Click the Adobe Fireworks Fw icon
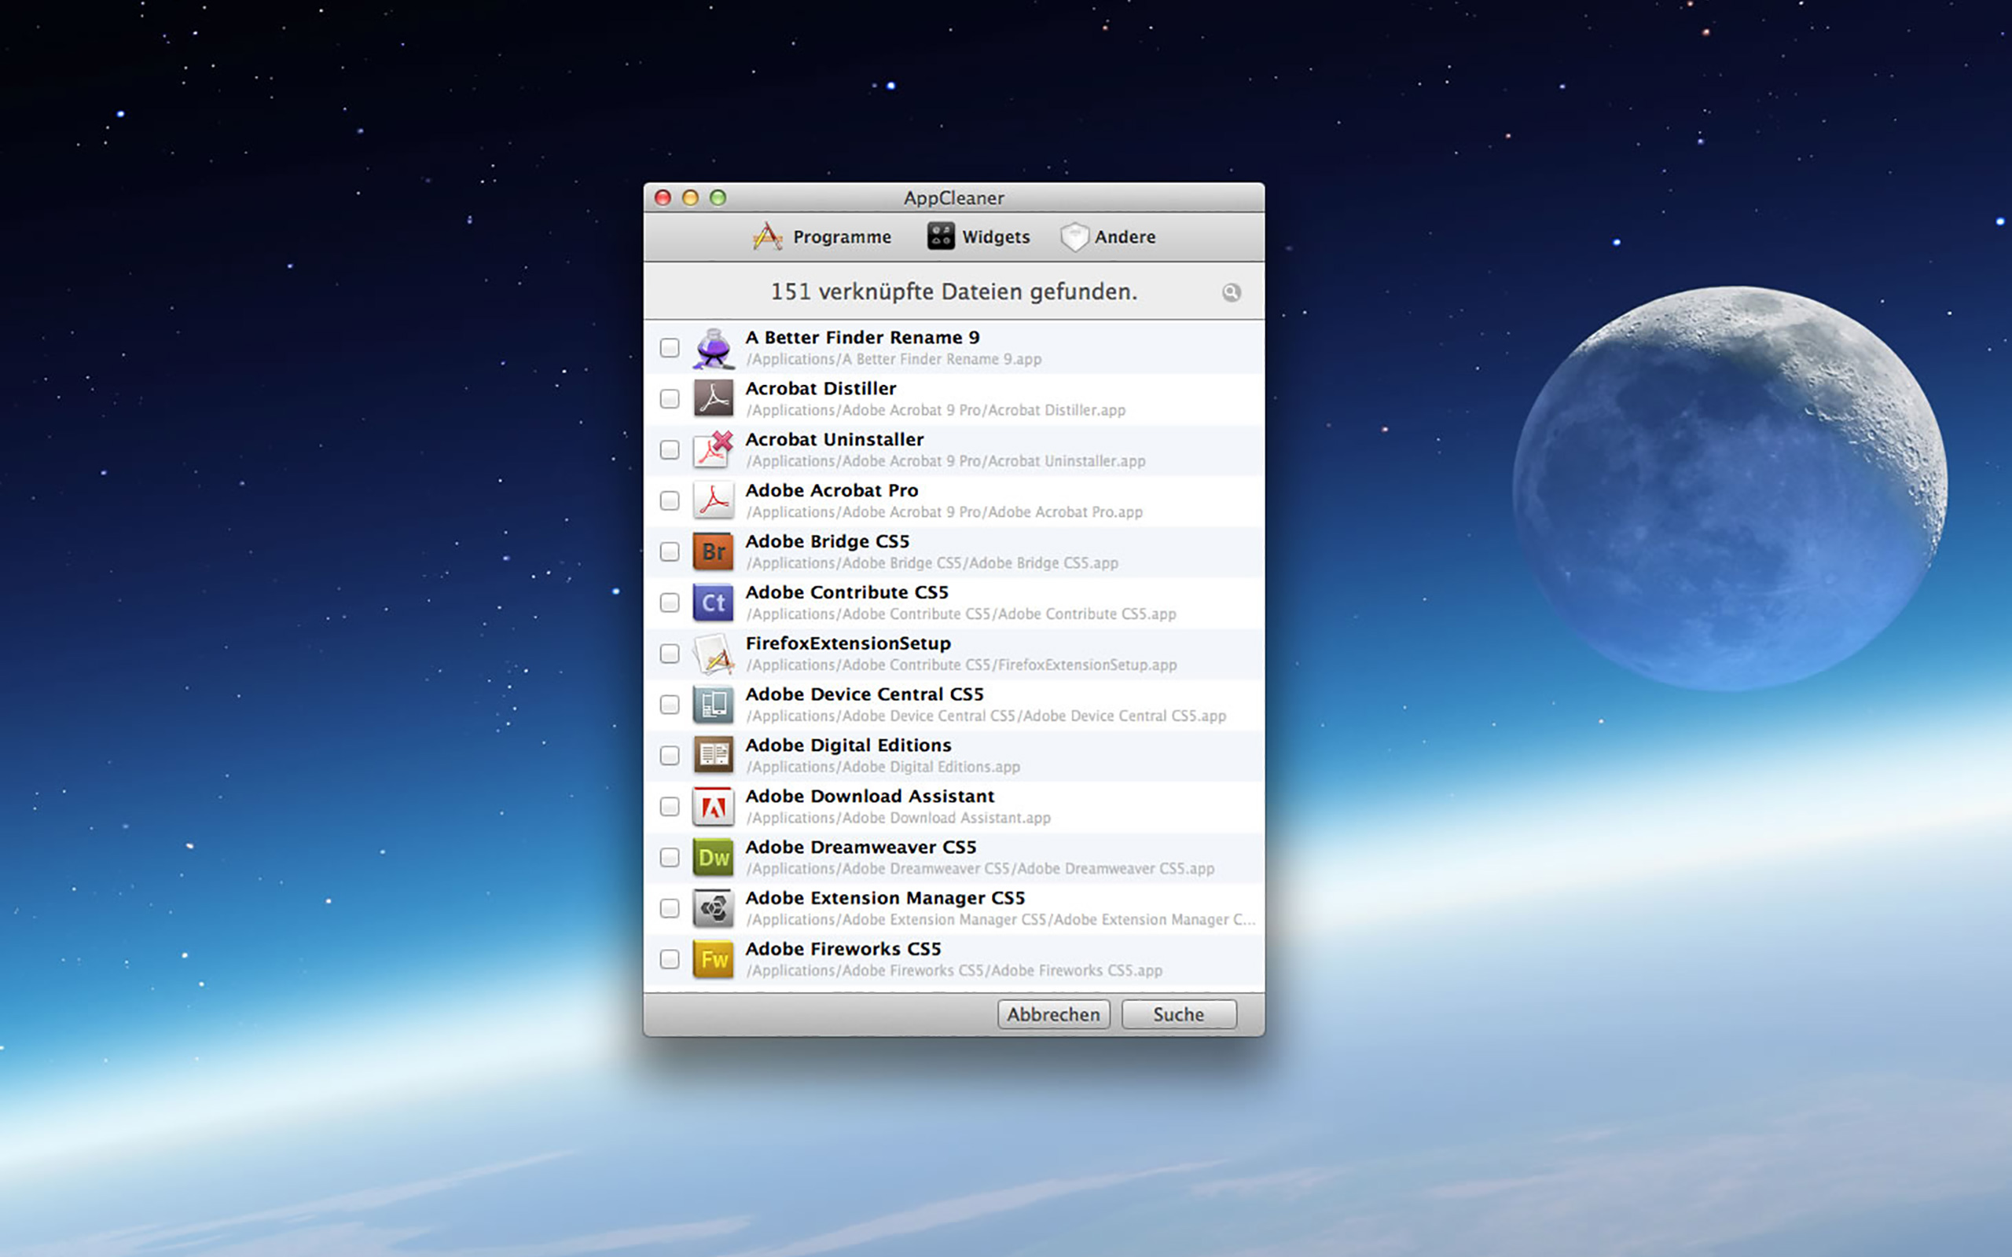Screen dimensions: 2012x1257 click(x=713, y=959)
